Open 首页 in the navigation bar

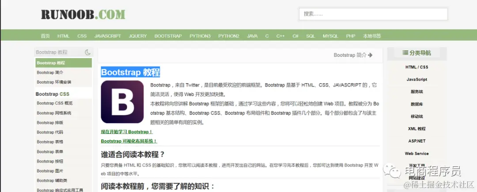[45, 36]
